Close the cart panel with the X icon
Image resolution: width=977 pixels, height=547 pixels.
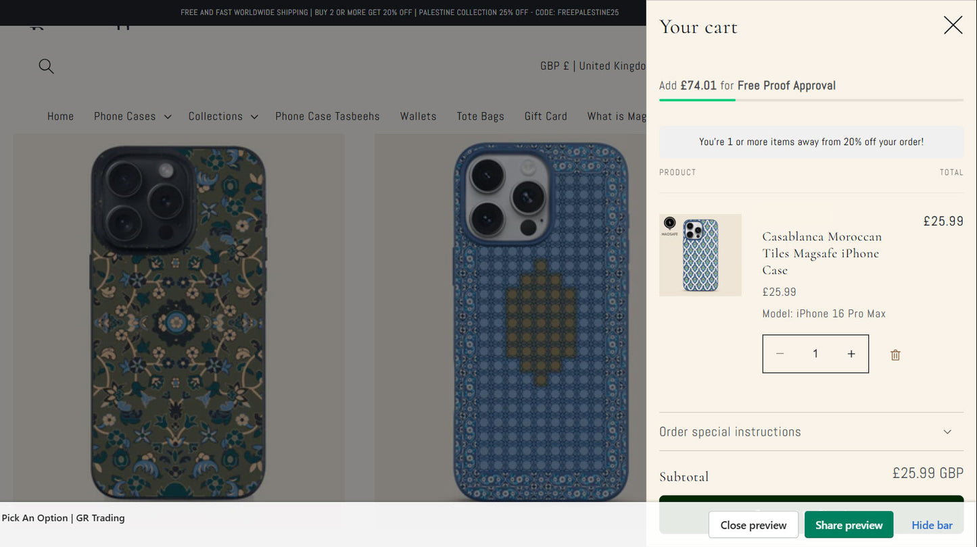click(x=953, y=24)
